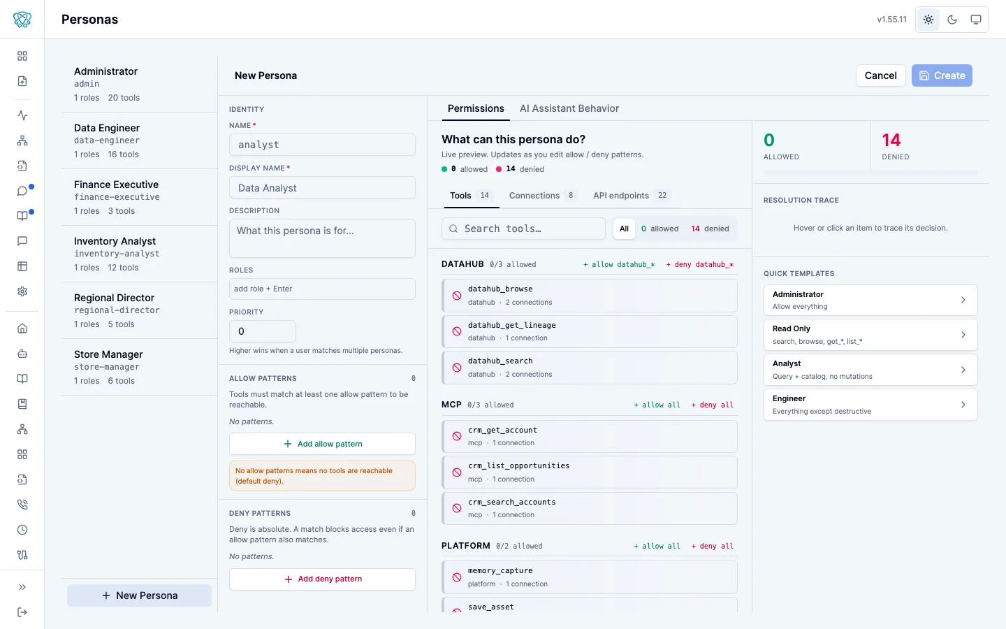Switch to AI Assistant Behavior tab
The height and width of the screenshot is (629, 1006).
[x=569, y=108]
